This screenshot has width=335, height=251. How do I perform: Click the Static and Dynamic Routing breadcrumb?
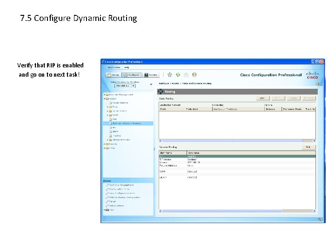tap(196, 84)
